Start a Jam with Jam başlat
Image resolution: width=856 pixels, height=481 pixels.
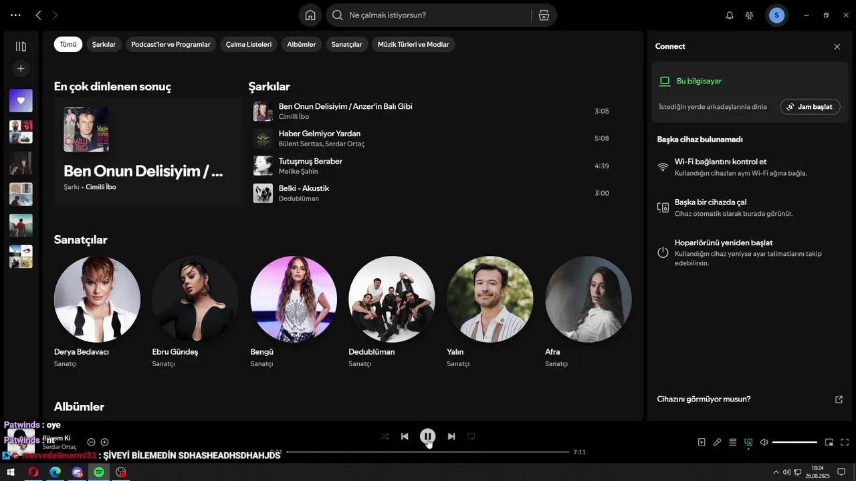[x=810, y=107]
